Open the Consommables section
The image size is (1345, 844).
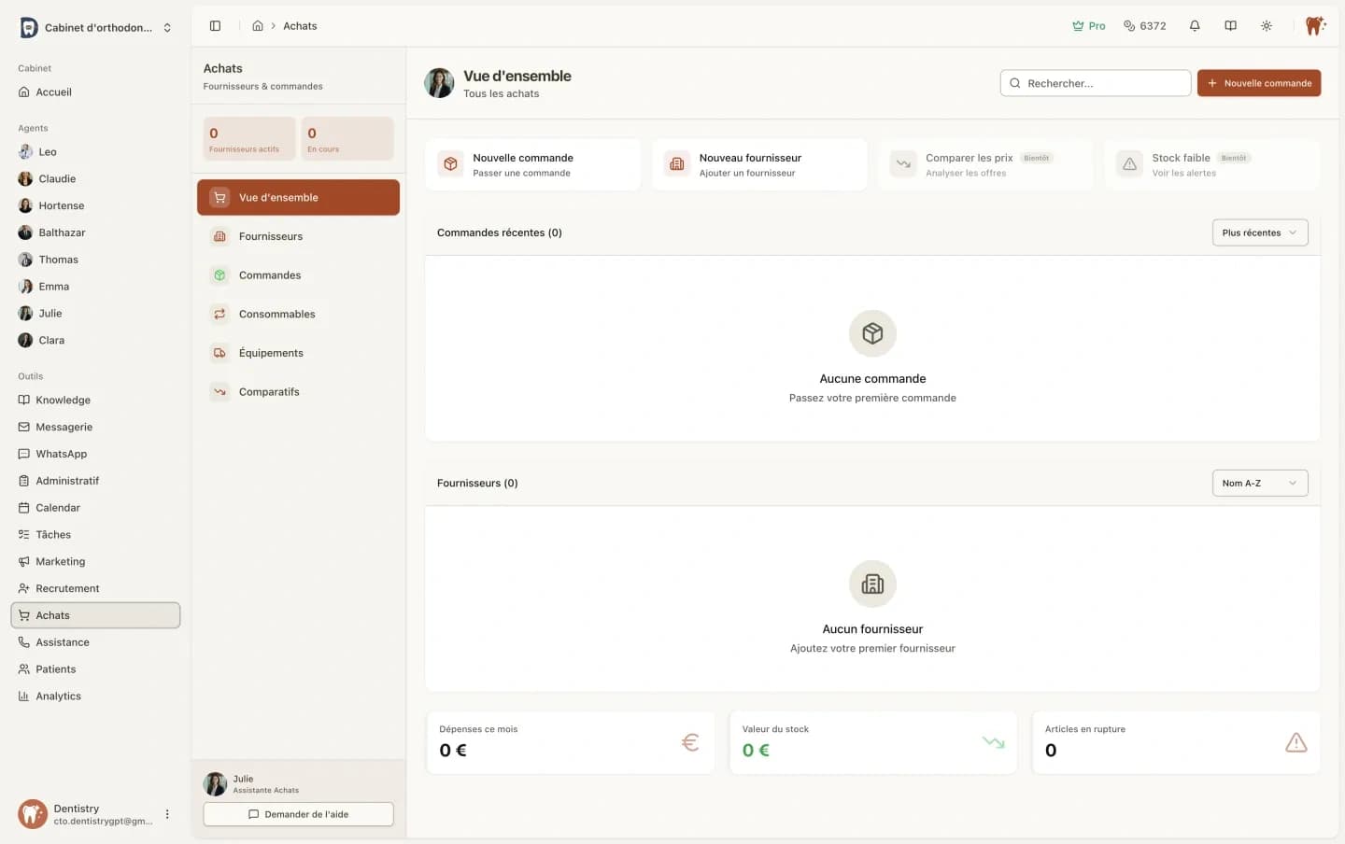click(x=276, y=314)
